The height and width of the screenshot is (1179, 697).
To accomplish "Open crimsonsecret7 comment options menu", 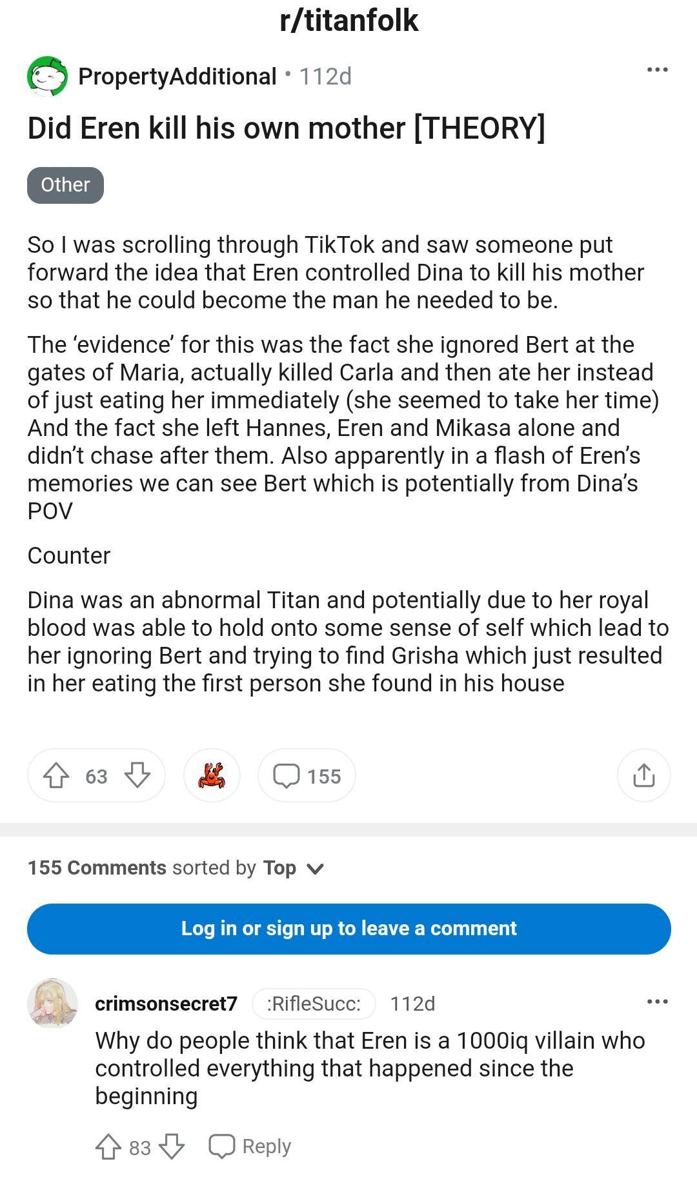I will (657, 1002).
